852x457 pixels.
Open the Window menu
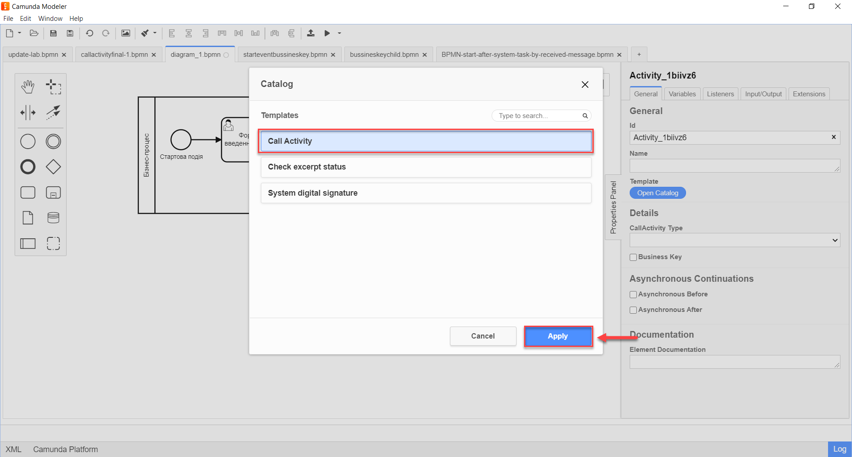[50, 19]
